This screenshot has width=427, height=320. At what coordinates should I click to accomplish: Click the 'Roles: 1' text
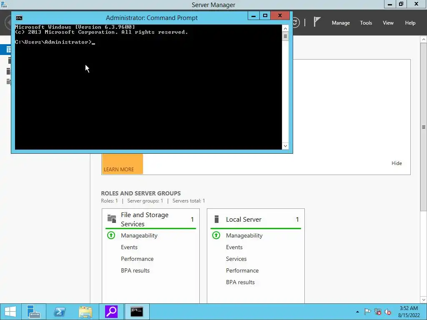click(x=109, y=201)
